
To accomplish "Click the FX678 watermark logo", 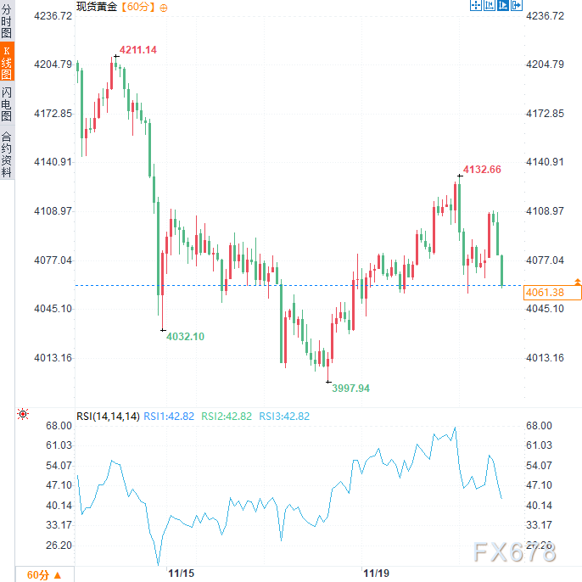I will [513, 552].
